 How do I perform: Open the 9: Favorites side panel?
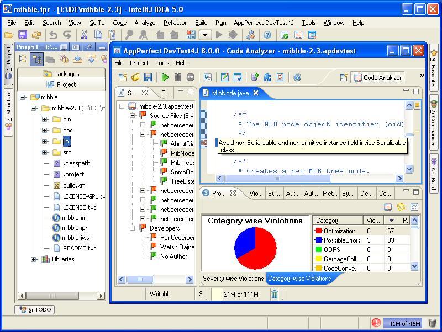click(x=434, y=68)
